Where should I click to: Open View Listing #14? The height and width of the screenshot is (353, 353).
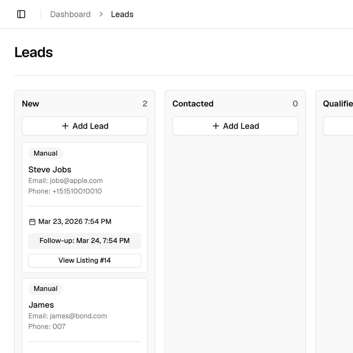[85, 260]
